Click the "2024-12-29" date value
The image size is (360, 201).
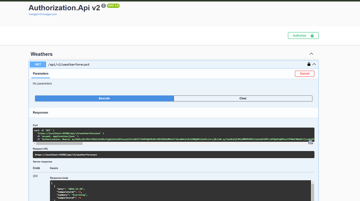coord(76,189)
